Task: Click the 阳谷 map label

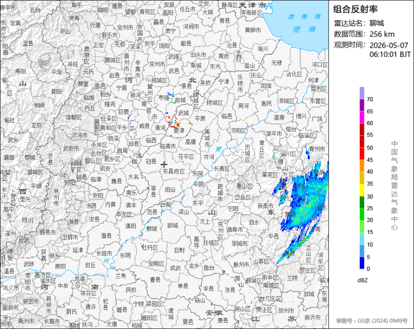Action: pos(170,189)
